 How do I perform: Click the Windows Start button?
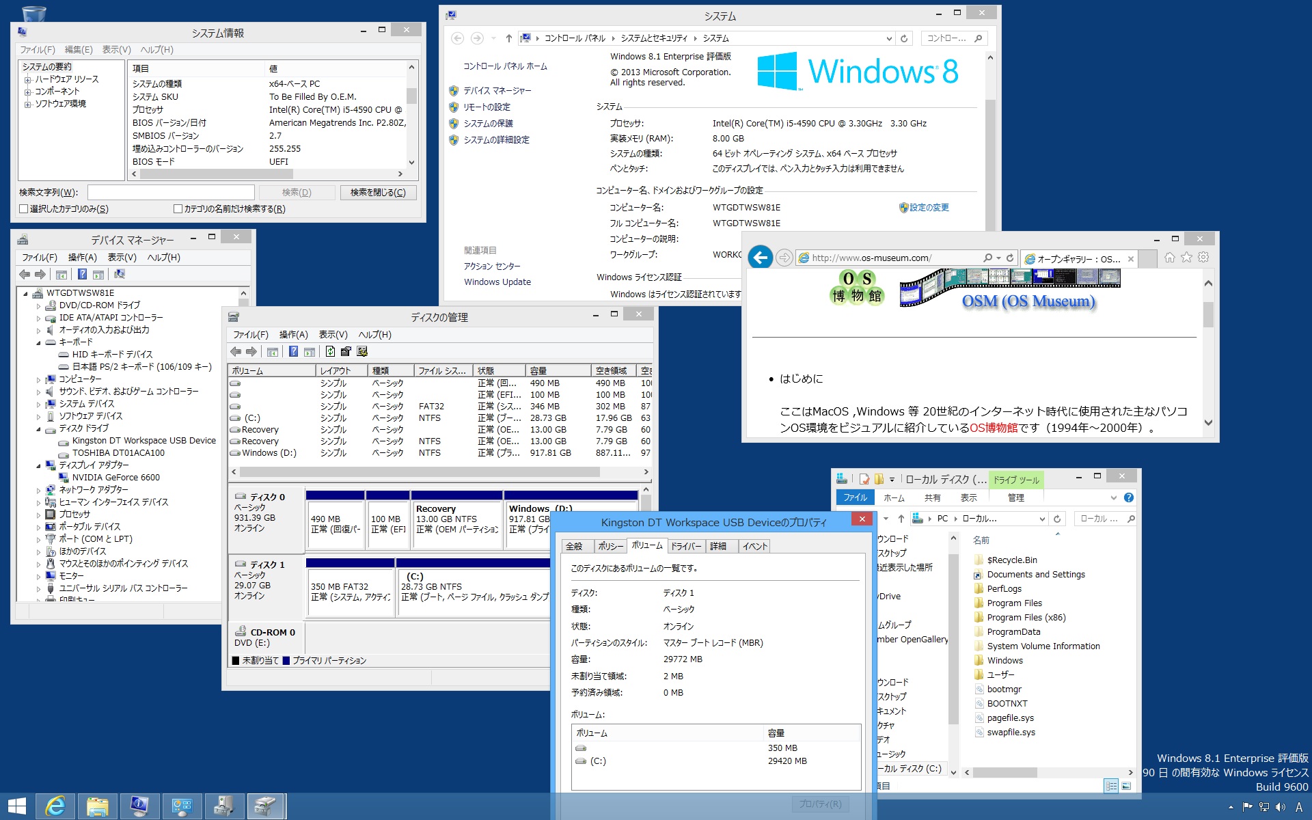pyautogui.click(x=16, y=806)
